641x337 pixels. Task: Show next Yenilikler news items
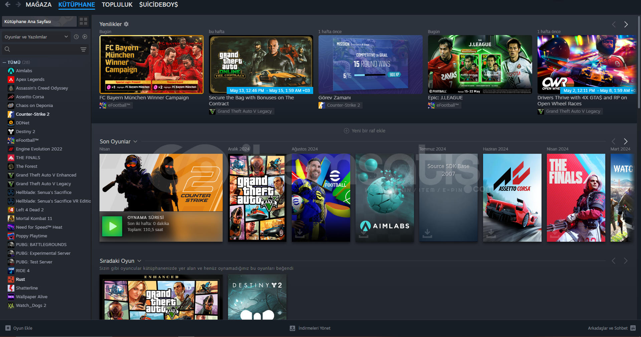(x=626, y=24)
